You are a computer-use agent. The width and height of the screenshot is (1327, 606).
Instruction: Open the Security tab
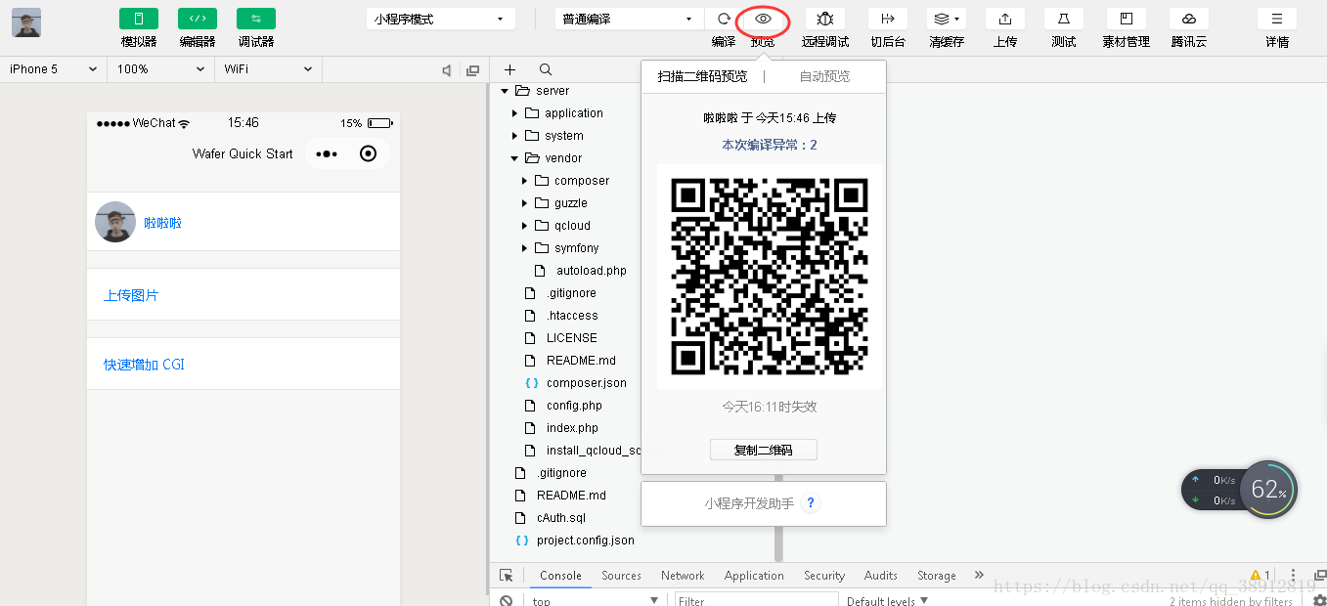tap(824, 576)
